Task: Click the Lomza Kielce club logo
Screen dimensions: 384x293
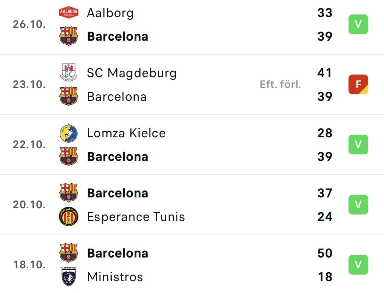Action: pos(69,133)
